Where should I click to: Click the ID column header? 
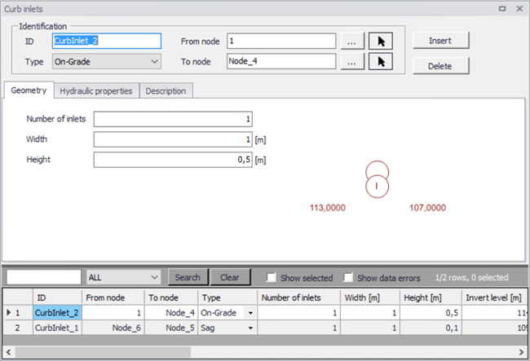pyautogui.click(x=57, y=297)
